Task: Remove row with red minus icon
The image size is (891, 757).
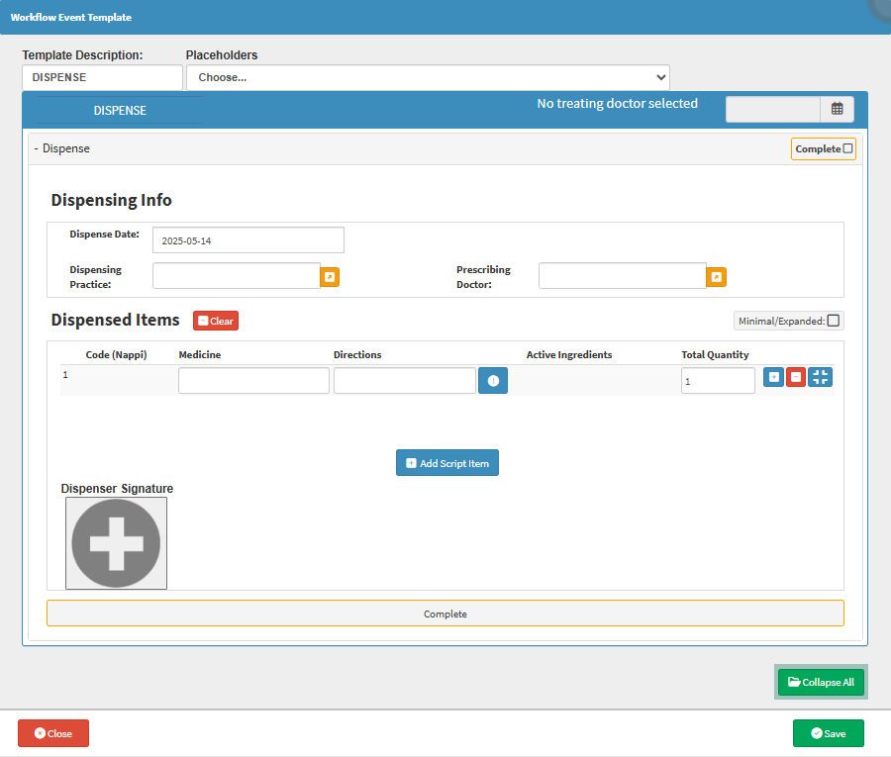Action: click(796, 377)
